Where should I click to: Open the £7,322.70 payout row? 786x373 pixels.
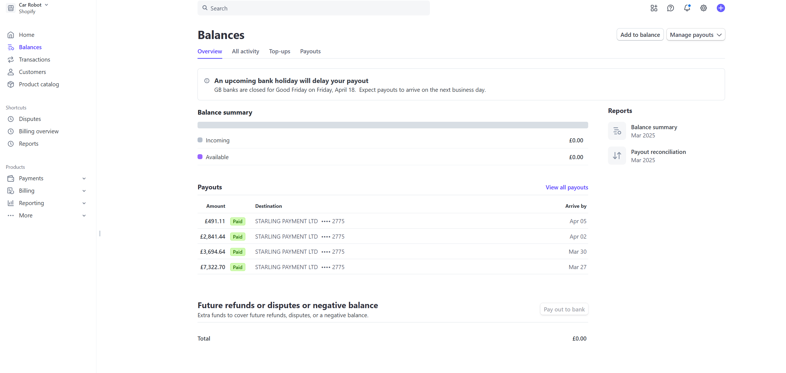tap(393, 267)
